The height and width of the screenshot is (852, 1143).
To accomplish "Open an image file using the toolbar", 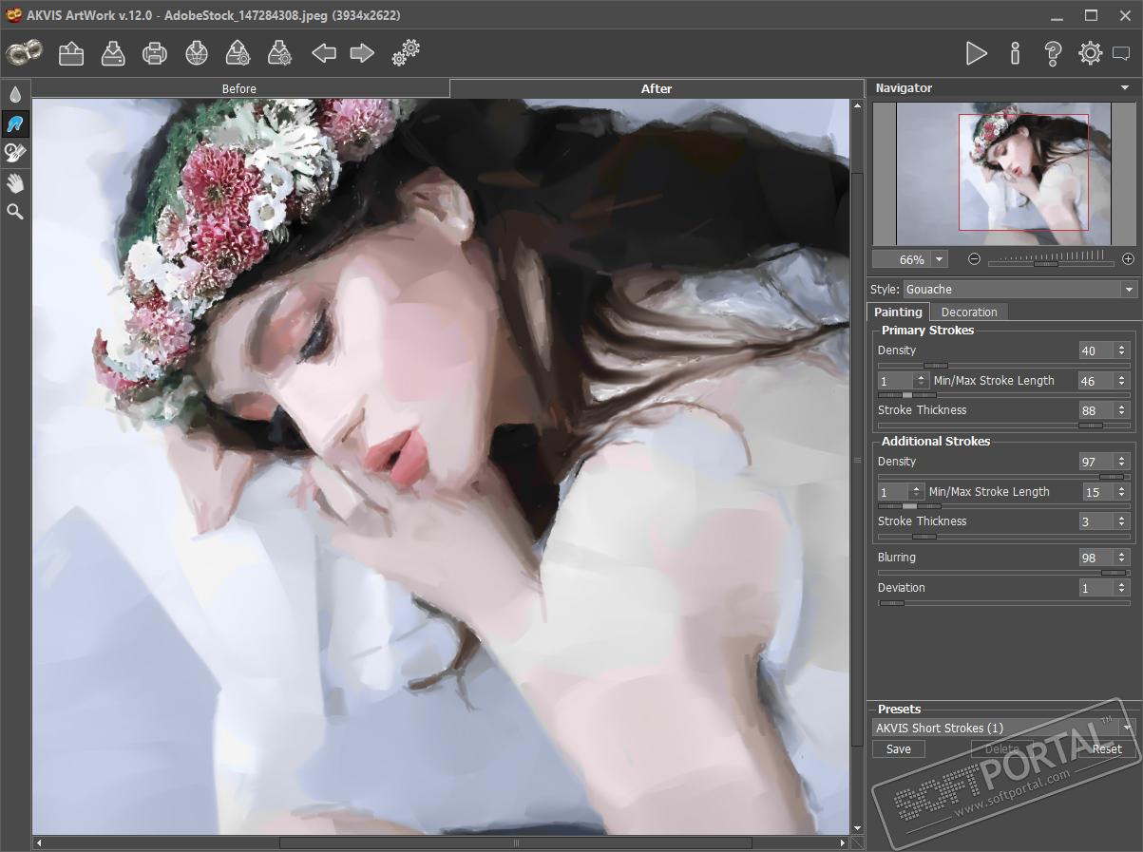I will click(71, 53).
